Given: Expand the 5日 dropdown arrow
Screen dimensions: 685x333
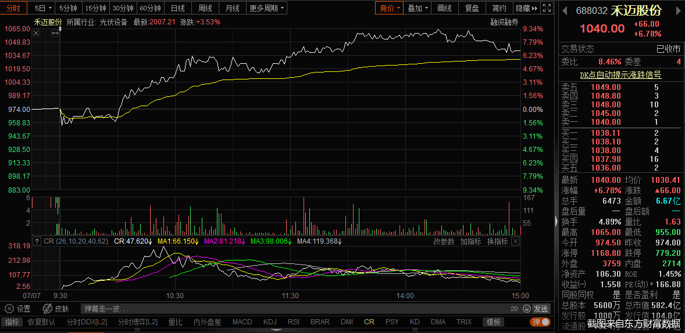Looking at the screenshot, I should (x=50, y=8).
